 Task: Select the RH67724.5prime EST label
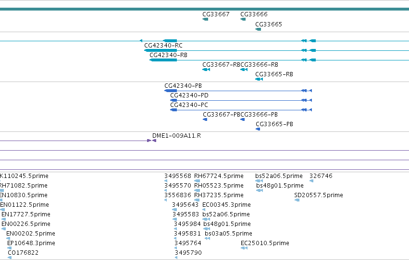coord(219,176)
